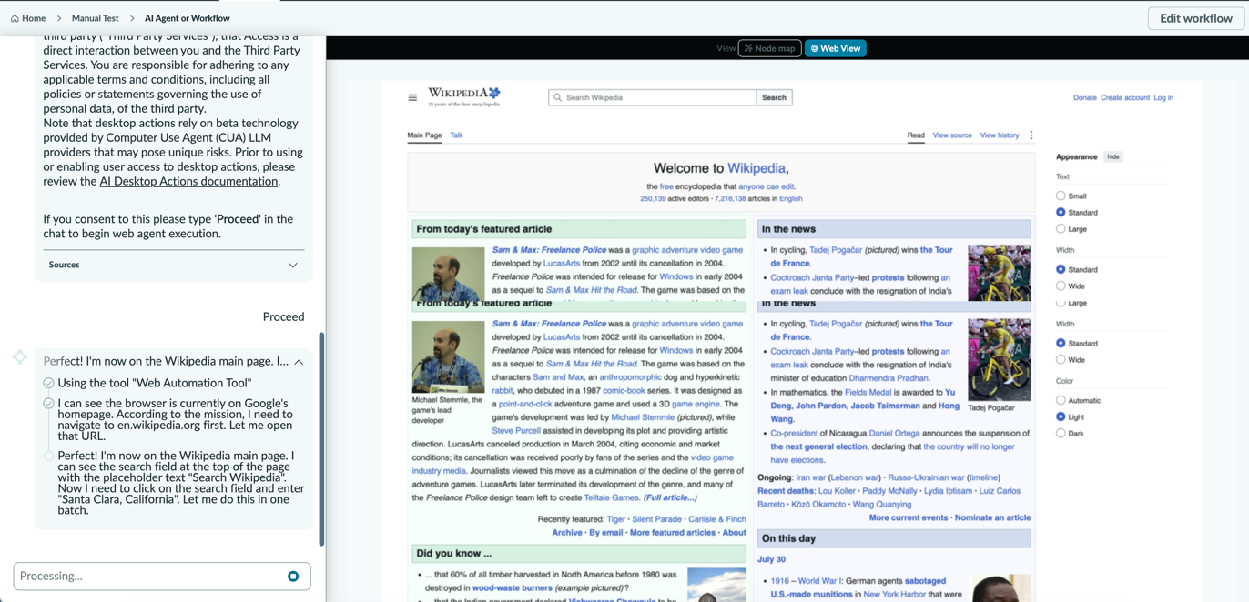Image resolution: width=1249 pixels, height=602 pixels.
Task: Open the Telltale Games link
Action: click(612, 497)
